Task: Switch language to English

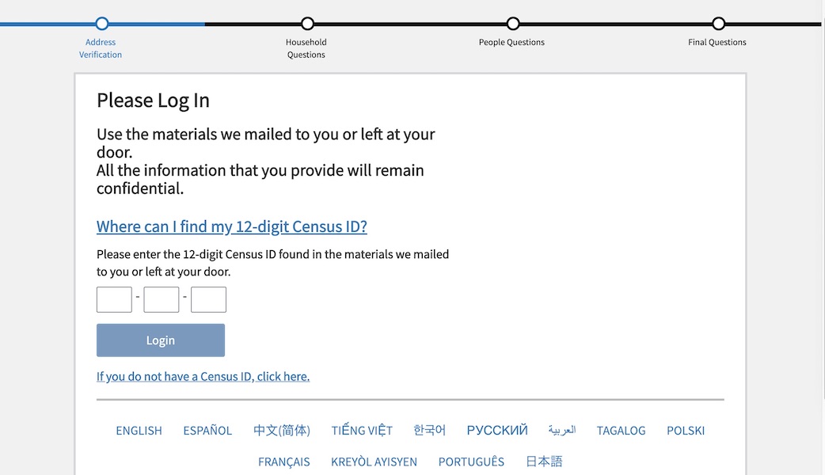Action: [139, 431]
